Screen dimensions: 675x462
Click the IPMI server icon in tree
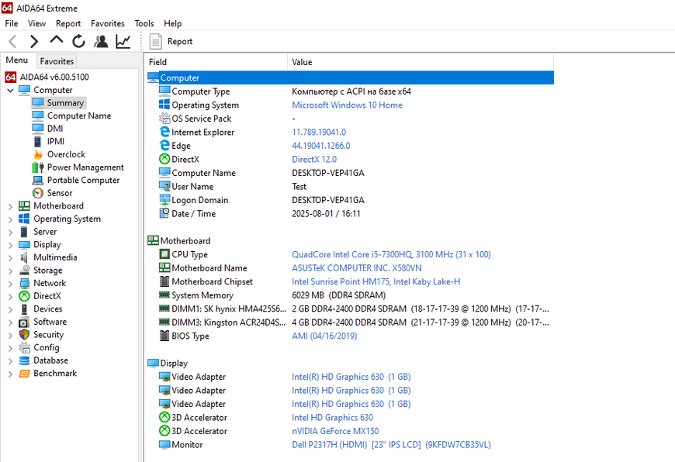click(38, 142)
